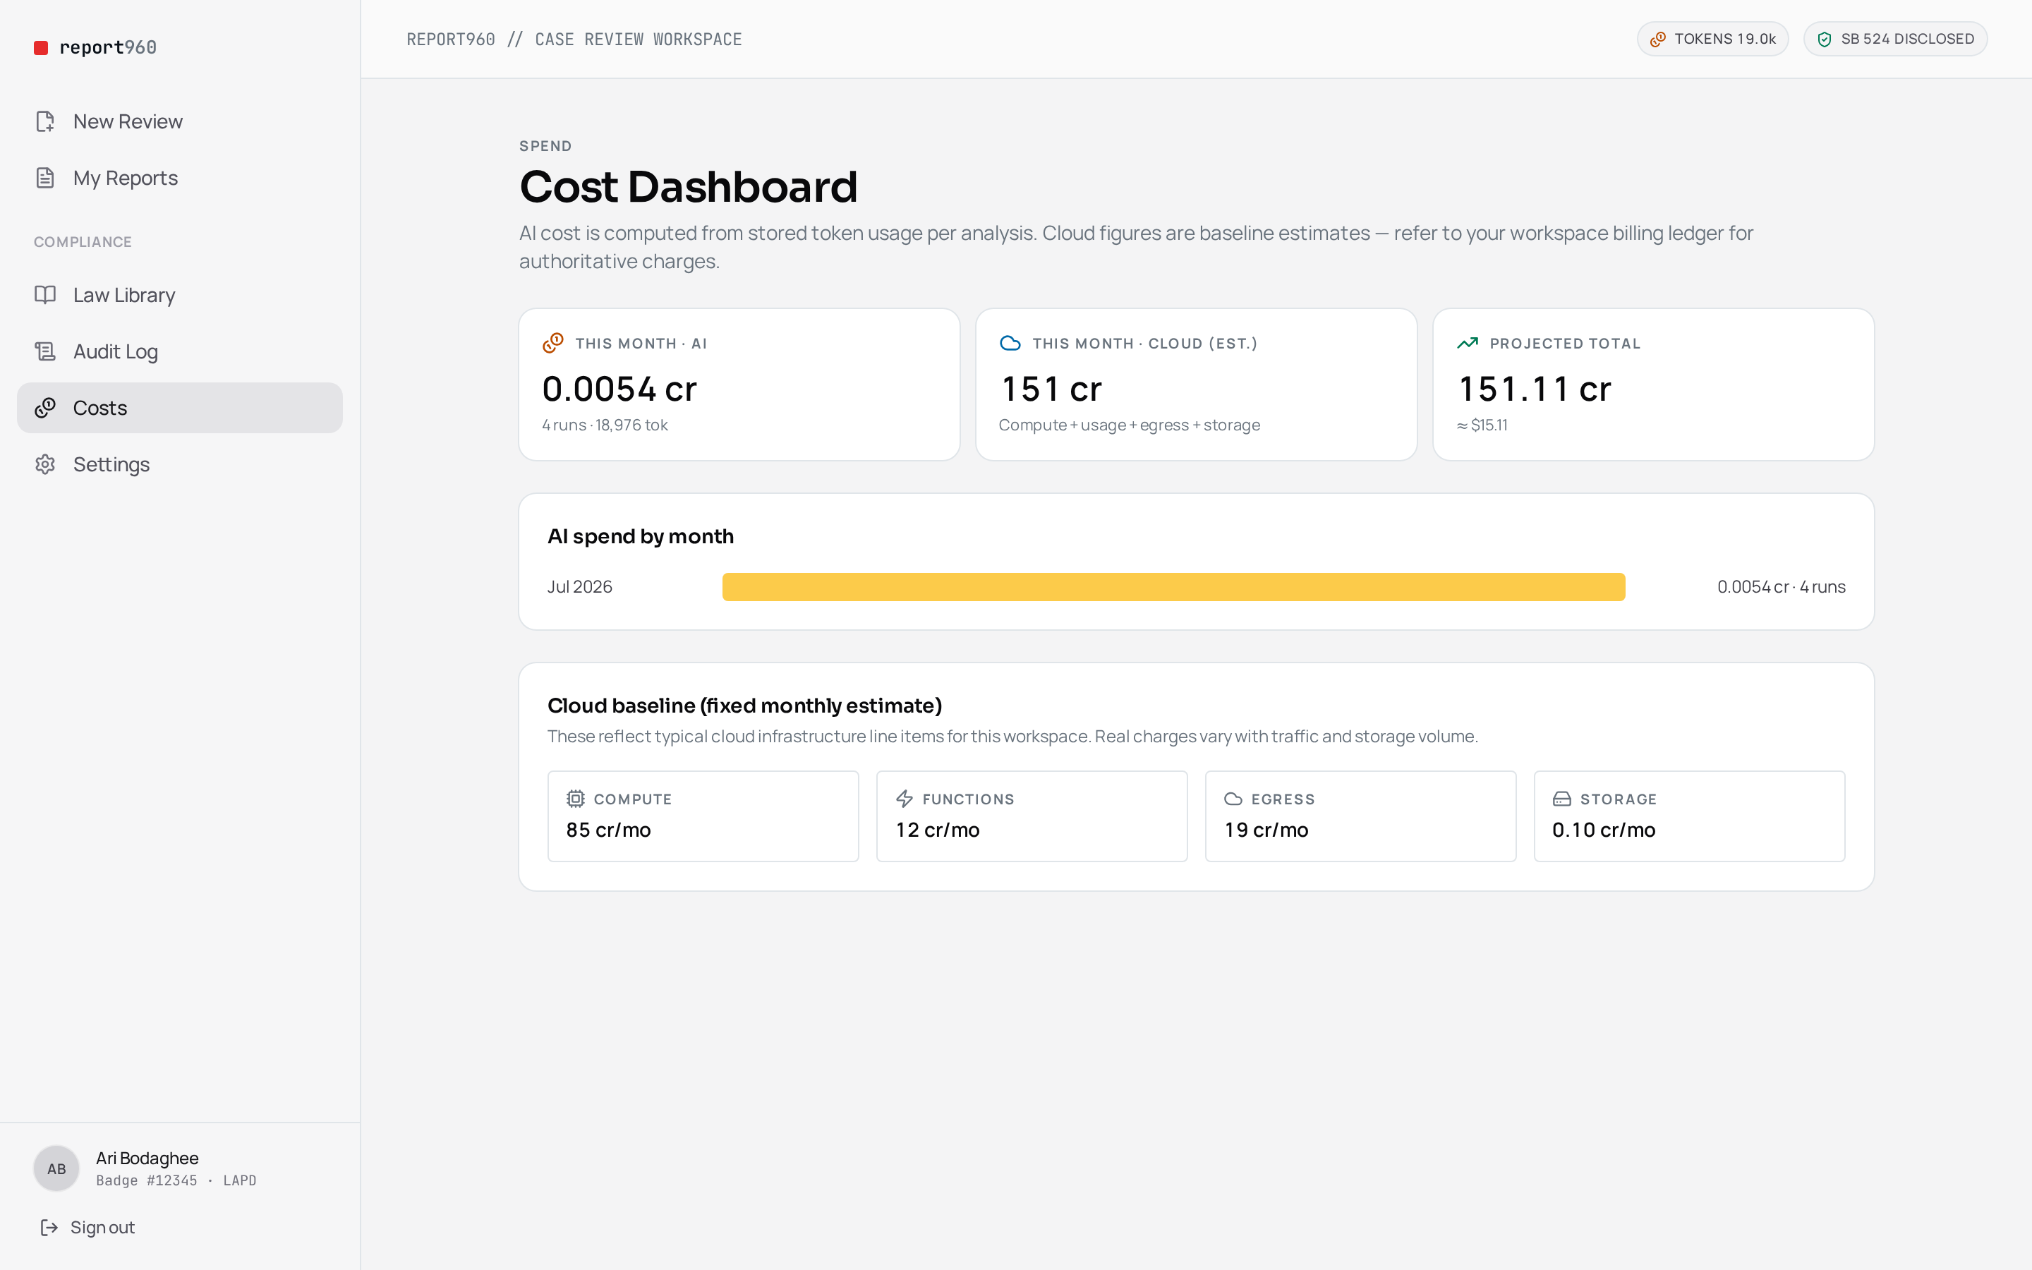
Task: Click the Jul 2026 month label
Action: click(579, 587)
